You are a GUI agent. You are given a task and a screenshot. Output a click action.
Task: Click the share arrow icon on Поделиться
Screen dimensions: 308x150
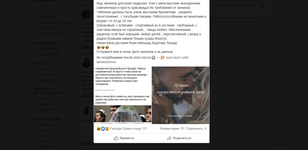(x=169, y=138)
